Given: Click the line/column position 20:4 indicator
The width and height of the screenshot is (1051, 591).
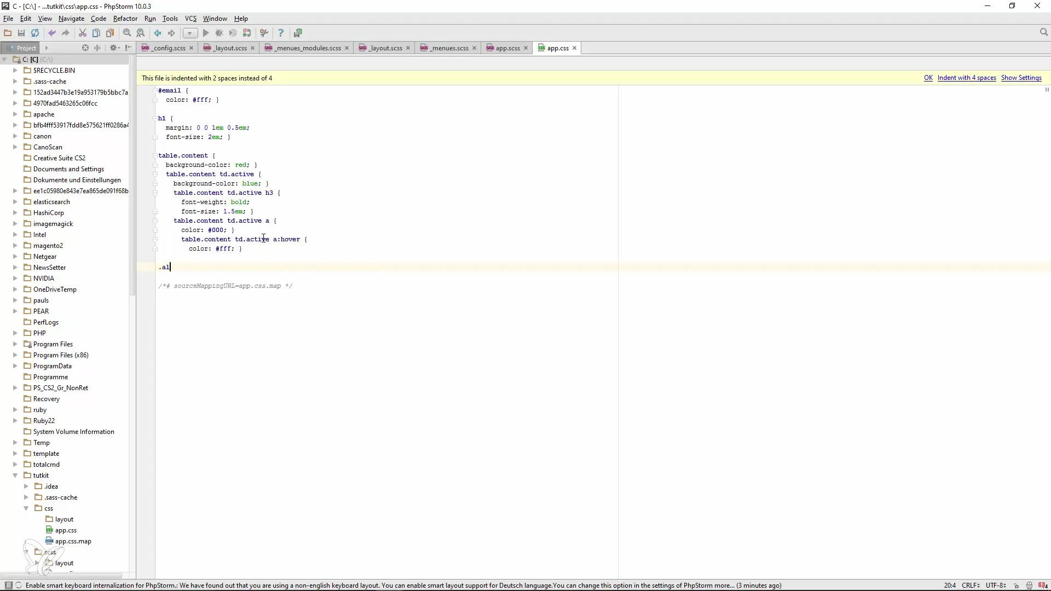Looking at the screenshot, I should pos(950,586).
